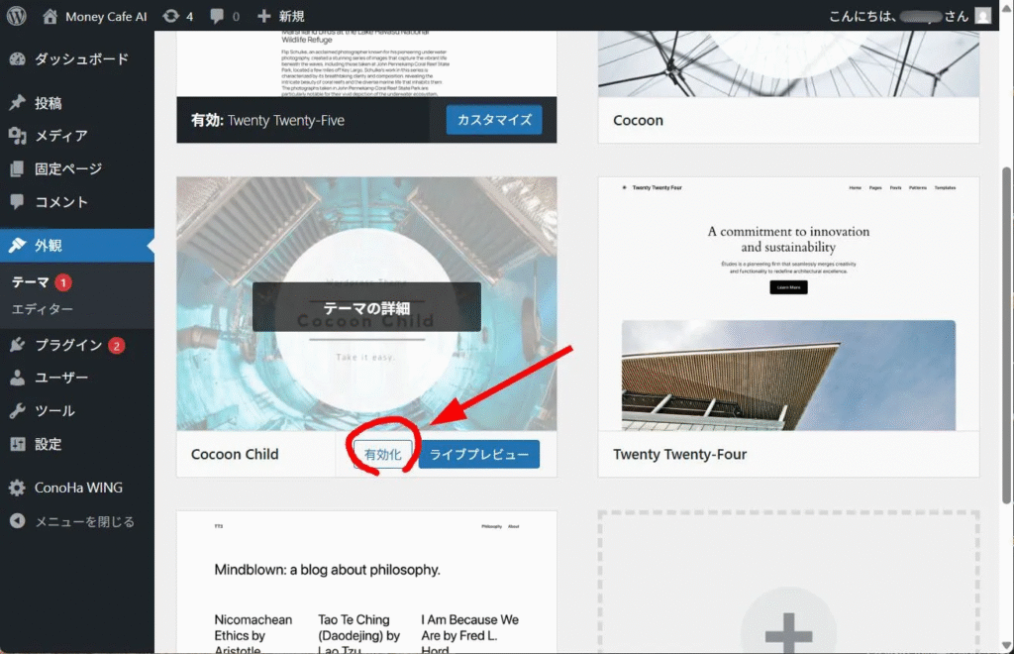
Task: Click the ユーザー person icon
Action: tap(18, 378)
